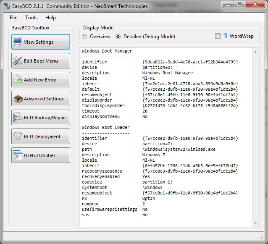This screenshot has width=268, height=244.
Task: Click the Edit Boot Menu wrench icon
Action: click(x=18, y=60)
